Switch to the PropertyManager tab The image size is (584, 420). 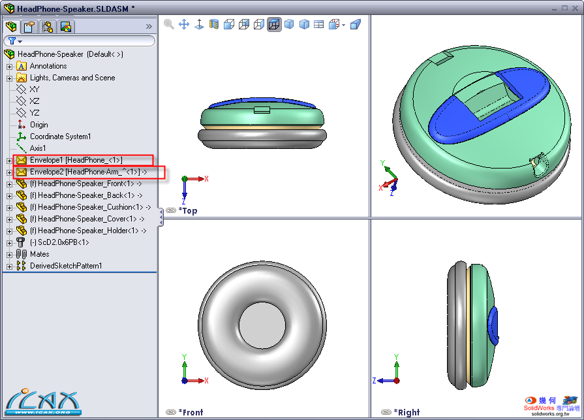click(29, 27)
